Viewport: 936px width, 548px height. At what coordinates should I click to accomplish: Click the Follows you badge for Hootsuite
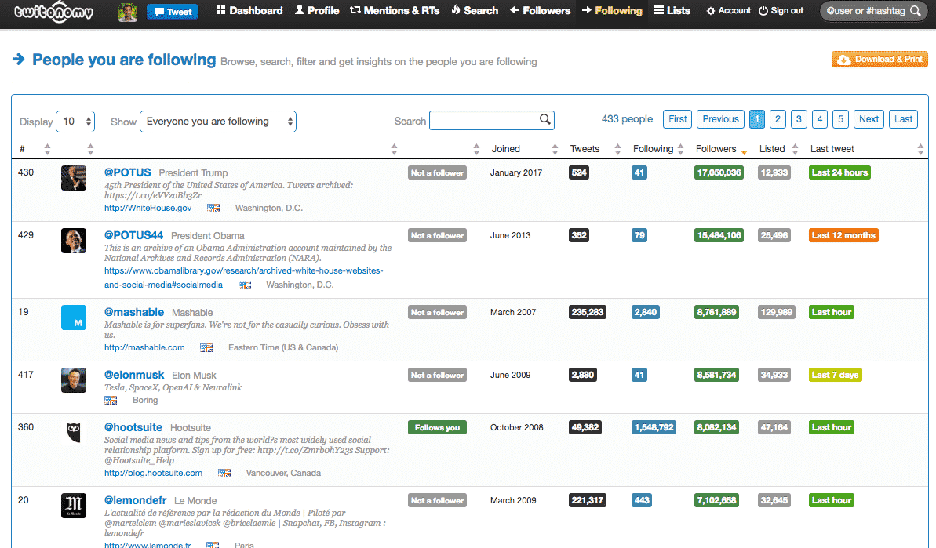click(437, 428)
